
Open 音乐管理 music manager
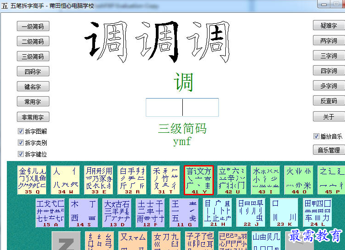point(329,150)
